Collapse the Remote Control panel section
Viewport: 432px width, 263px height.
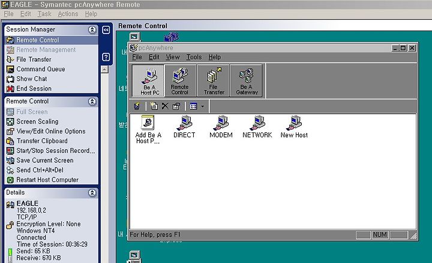92,101
